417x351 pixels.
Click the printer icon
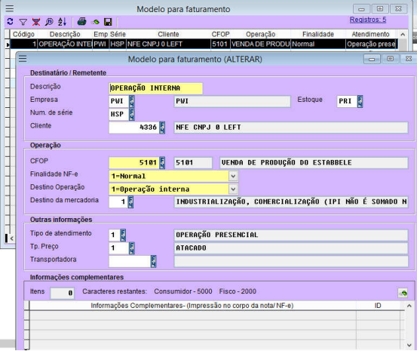click(x=82, y=22)
